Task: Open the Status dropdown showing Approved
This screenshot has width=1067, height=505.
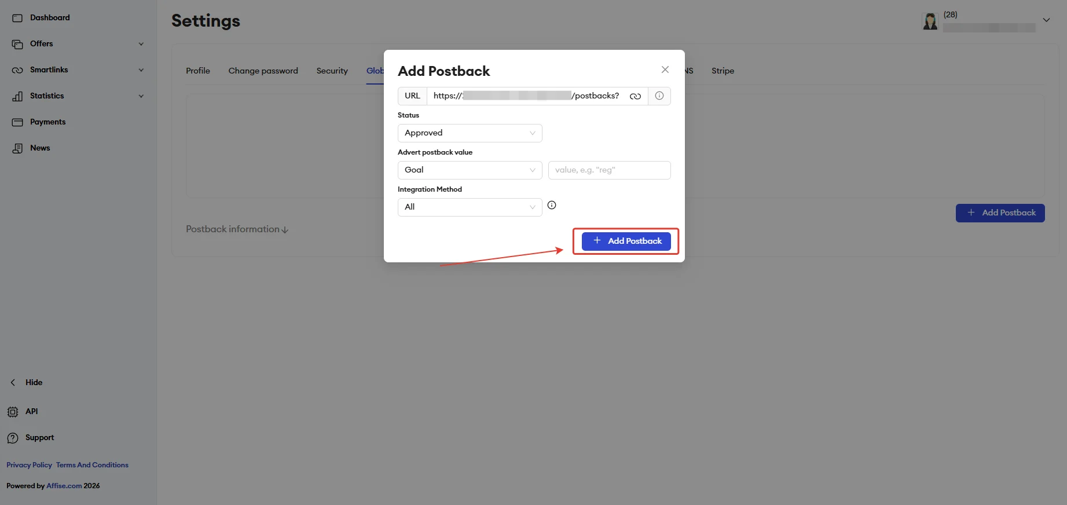Action: (x=470, y=133)
